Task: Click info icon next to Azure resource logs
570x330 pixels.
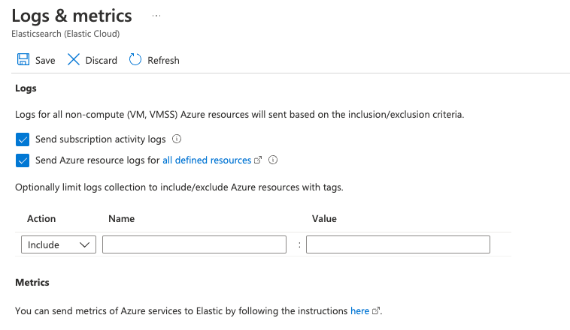Action: pyautogui.click(x=273, y=160)
